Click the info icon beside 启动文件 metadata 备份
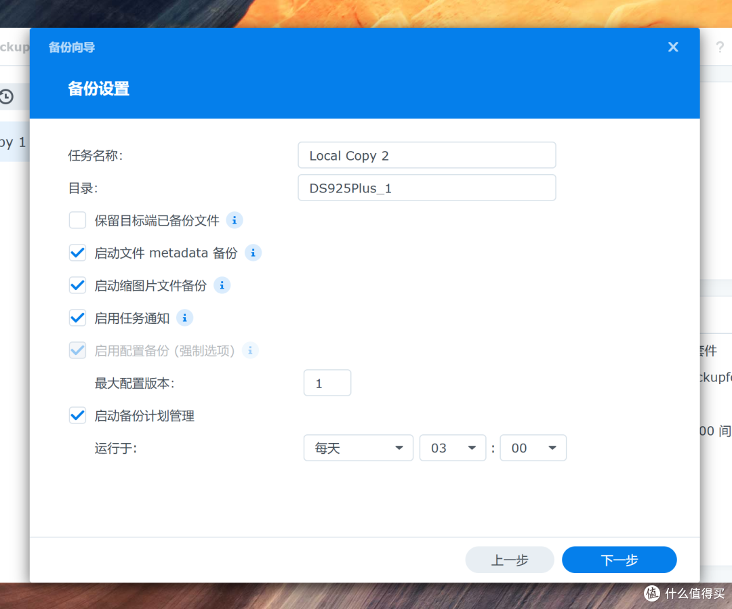Image resolution: width=732 pixels, height=609 pixels. tap(253, 253)
